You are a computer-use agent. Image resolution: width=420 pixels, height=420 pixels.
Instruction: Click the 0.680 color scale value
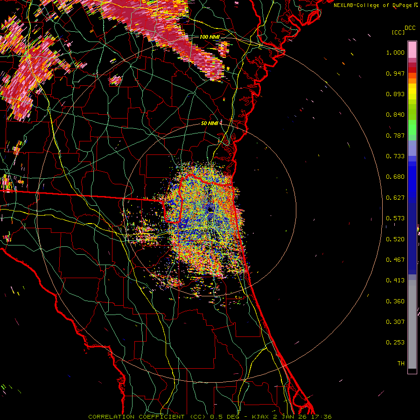395,177
